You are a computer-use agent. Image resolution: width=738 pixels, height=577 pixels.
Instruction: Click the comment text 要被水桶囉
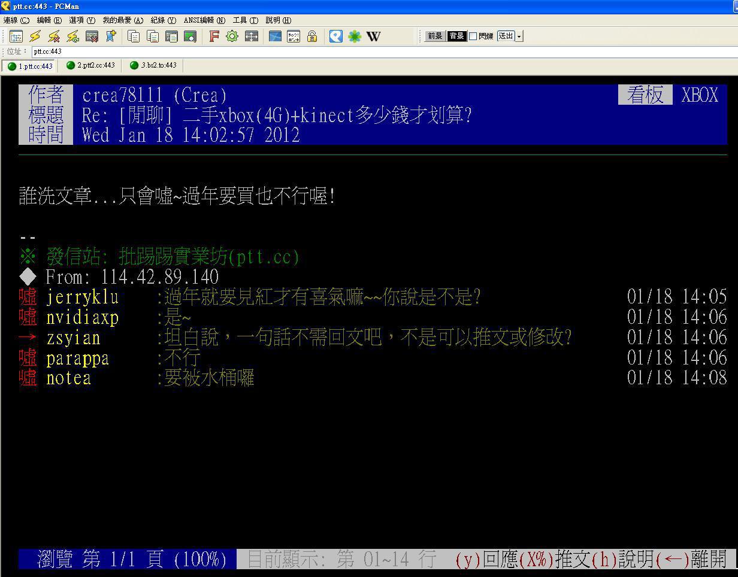click(209, 378)
